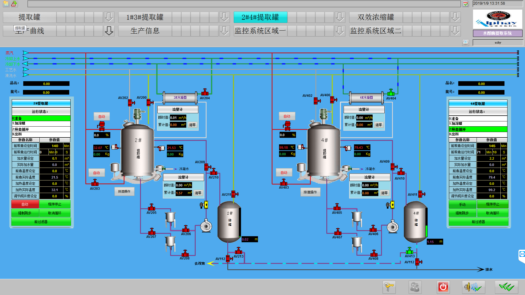Image resolution: width=525 pixels, height=295 pixels.
Task: Click valve AV410 icon
Action: click(401, 172)
